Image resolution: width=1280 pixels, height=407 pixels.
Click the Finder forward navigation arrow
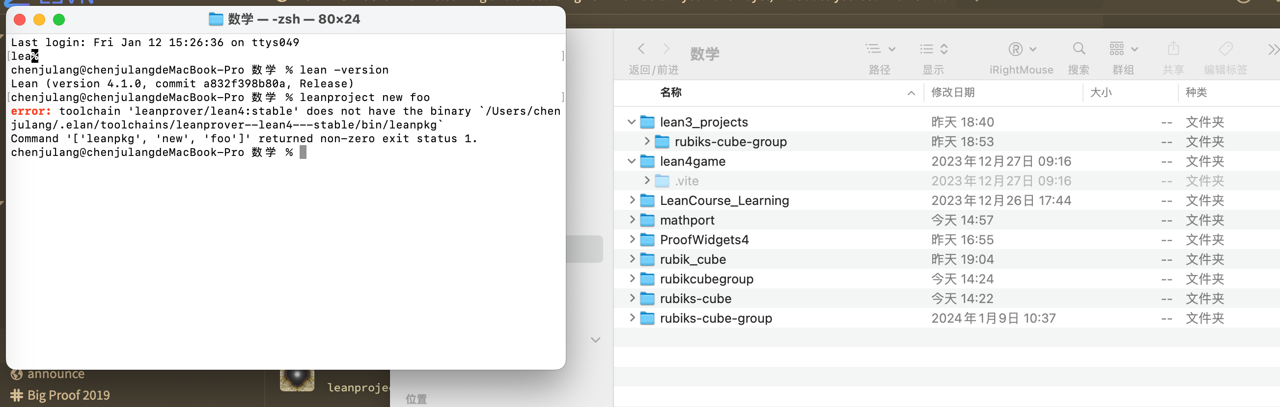pyautogui.click(x=667, y=49)
